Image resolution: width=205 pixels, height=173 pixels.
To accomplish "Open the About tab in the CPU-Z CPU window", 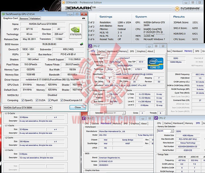I will pyautogui.click(x=150, y=51).
